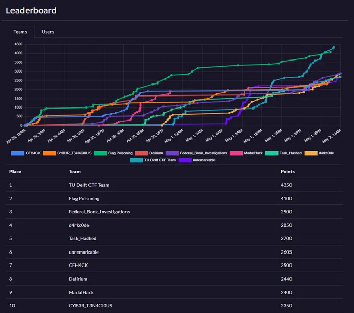Toggle CYB3R_T3N4CI0US orange legend swatch
Viewport: 354px width, 313px height.
point(49,153)
